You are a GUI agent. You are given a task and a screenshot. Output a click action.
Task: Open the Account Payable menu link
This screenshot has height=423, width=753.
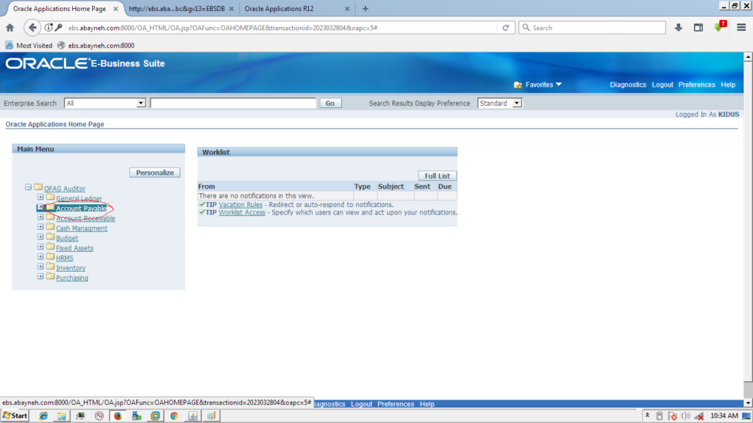(81, 208)
